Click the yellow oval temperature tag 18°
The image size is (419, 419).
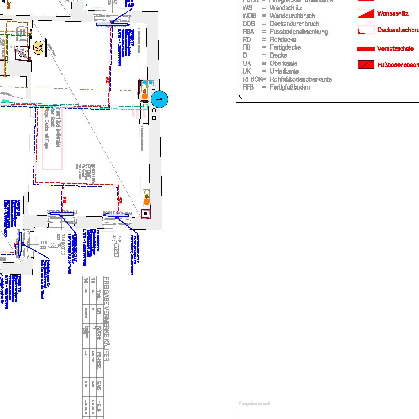click(38, 46)
